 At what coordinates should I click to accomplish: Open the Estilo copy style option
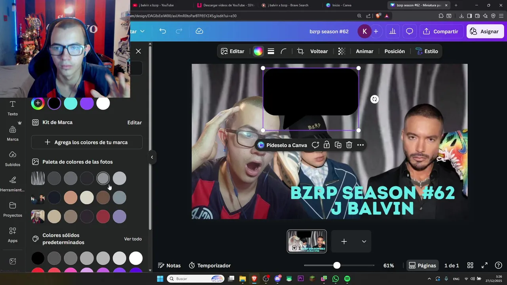tap(427, 51)
